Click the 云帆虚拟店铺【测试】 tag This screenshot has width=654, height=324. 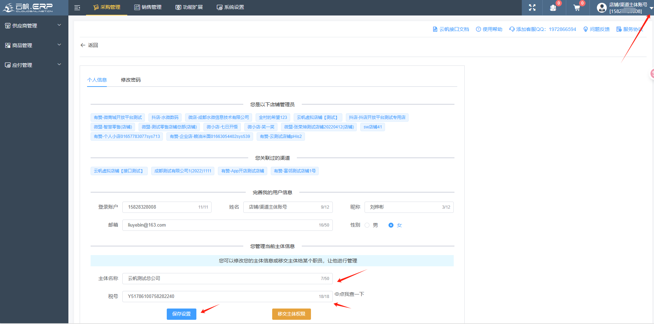click(x=318, y=117)
